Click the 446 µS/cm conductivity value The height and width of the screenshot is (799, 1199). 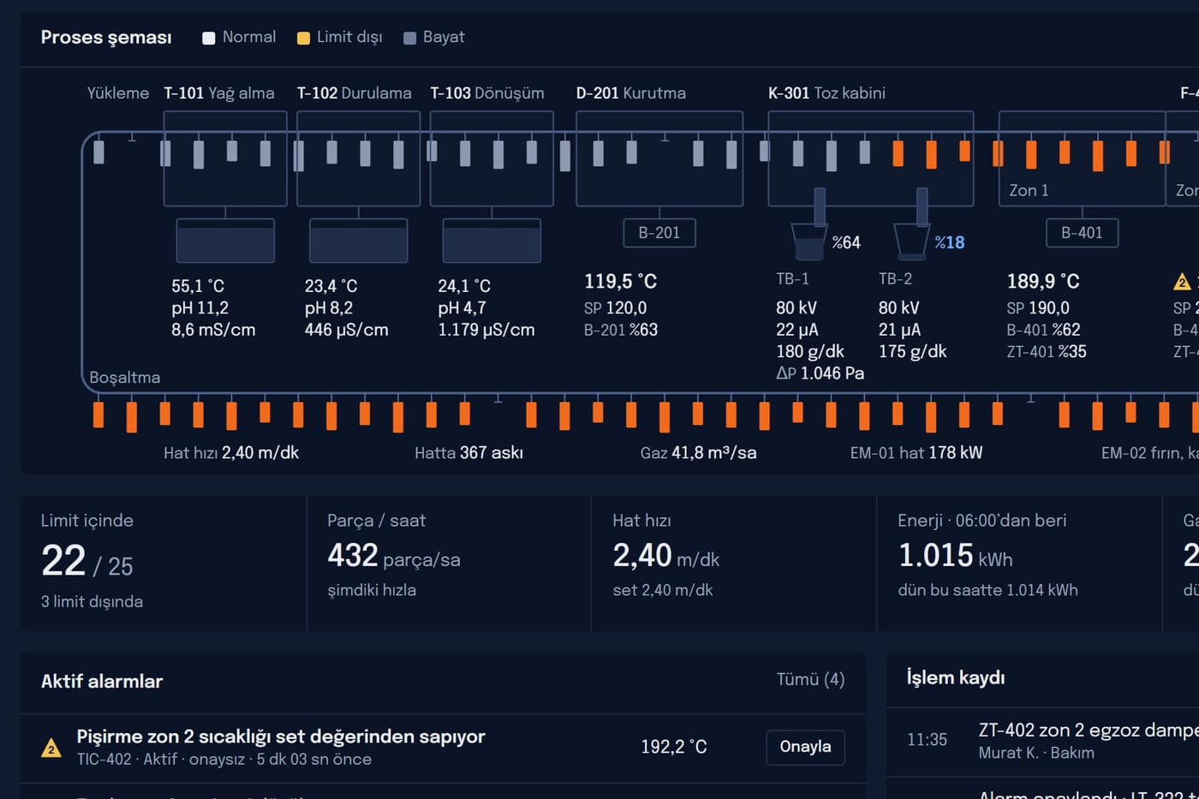tap(347, 330)
